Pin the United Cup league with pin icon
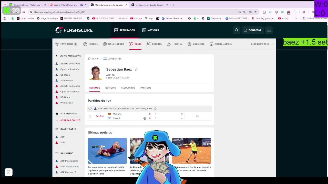Viewport: 328px width, 184px height. point(155,109)
